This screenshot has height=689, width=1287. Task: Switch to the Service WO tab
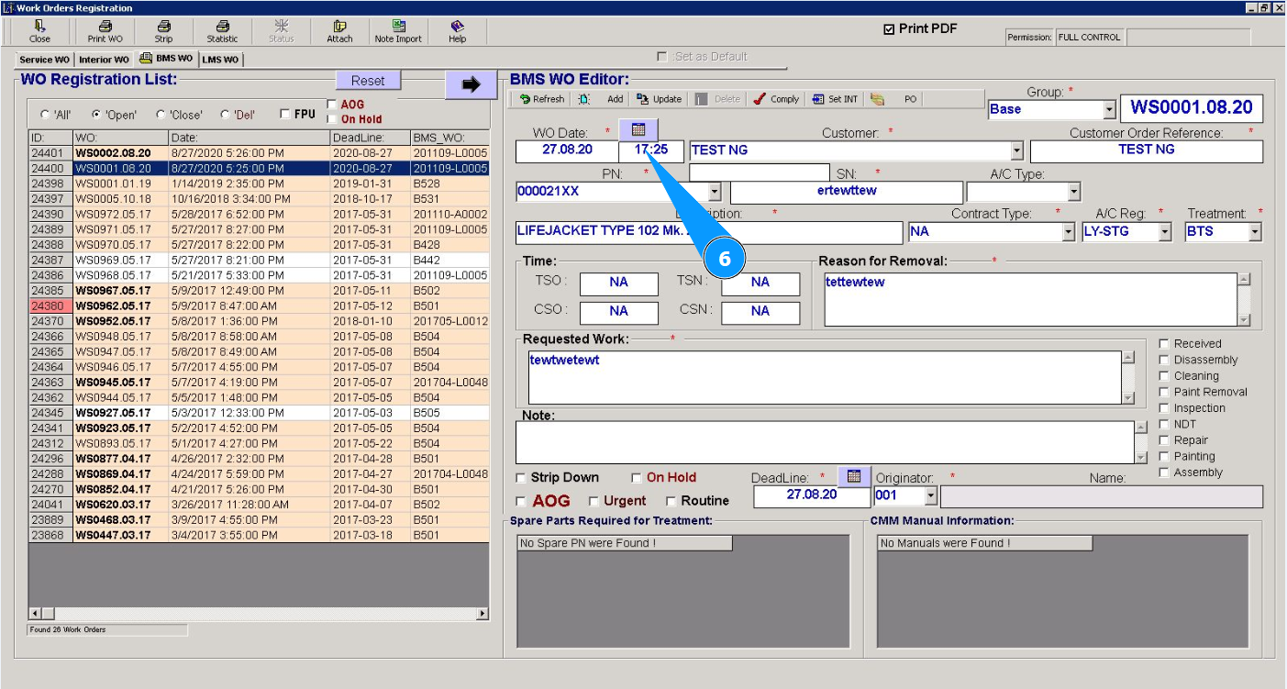pyautogui.click(x=43, y=60)
